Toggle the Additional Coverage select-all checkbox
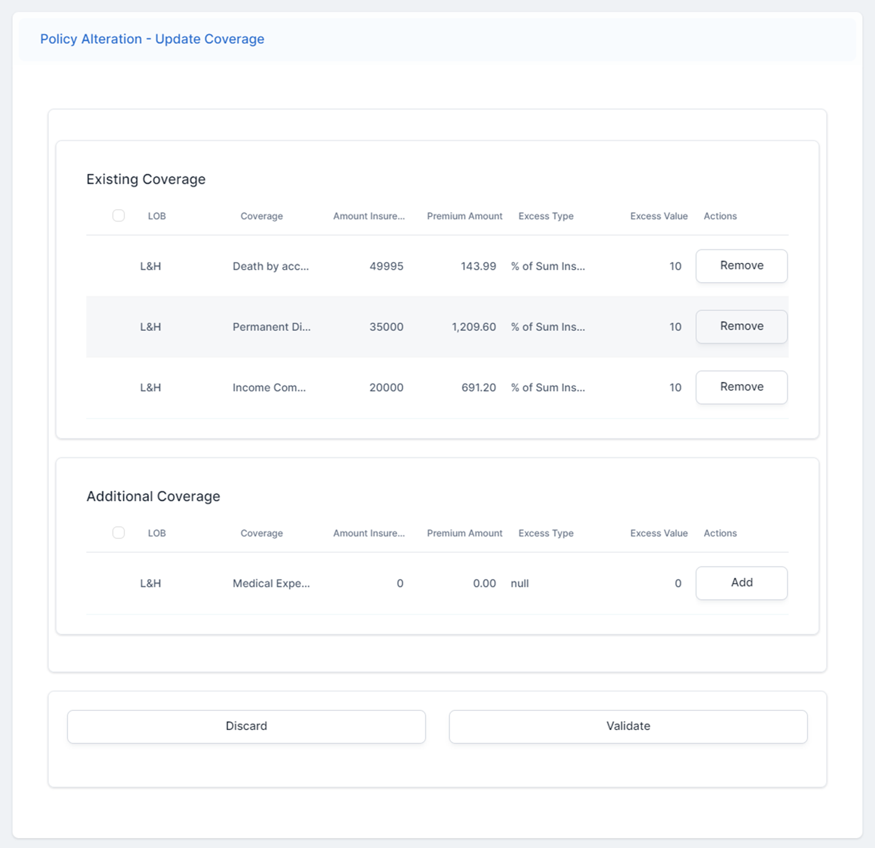 [x=119, y=533]
